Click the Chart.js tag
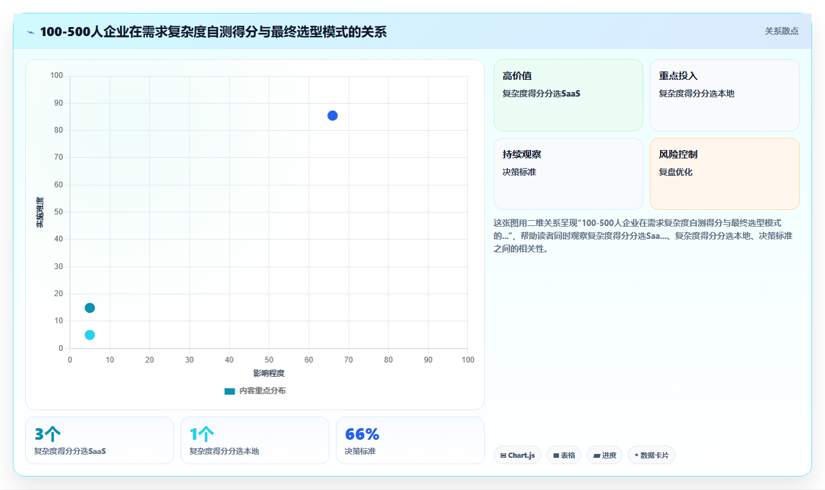Image resolution: width=825 pixels, height=490 pixels. tap(518, 455)
